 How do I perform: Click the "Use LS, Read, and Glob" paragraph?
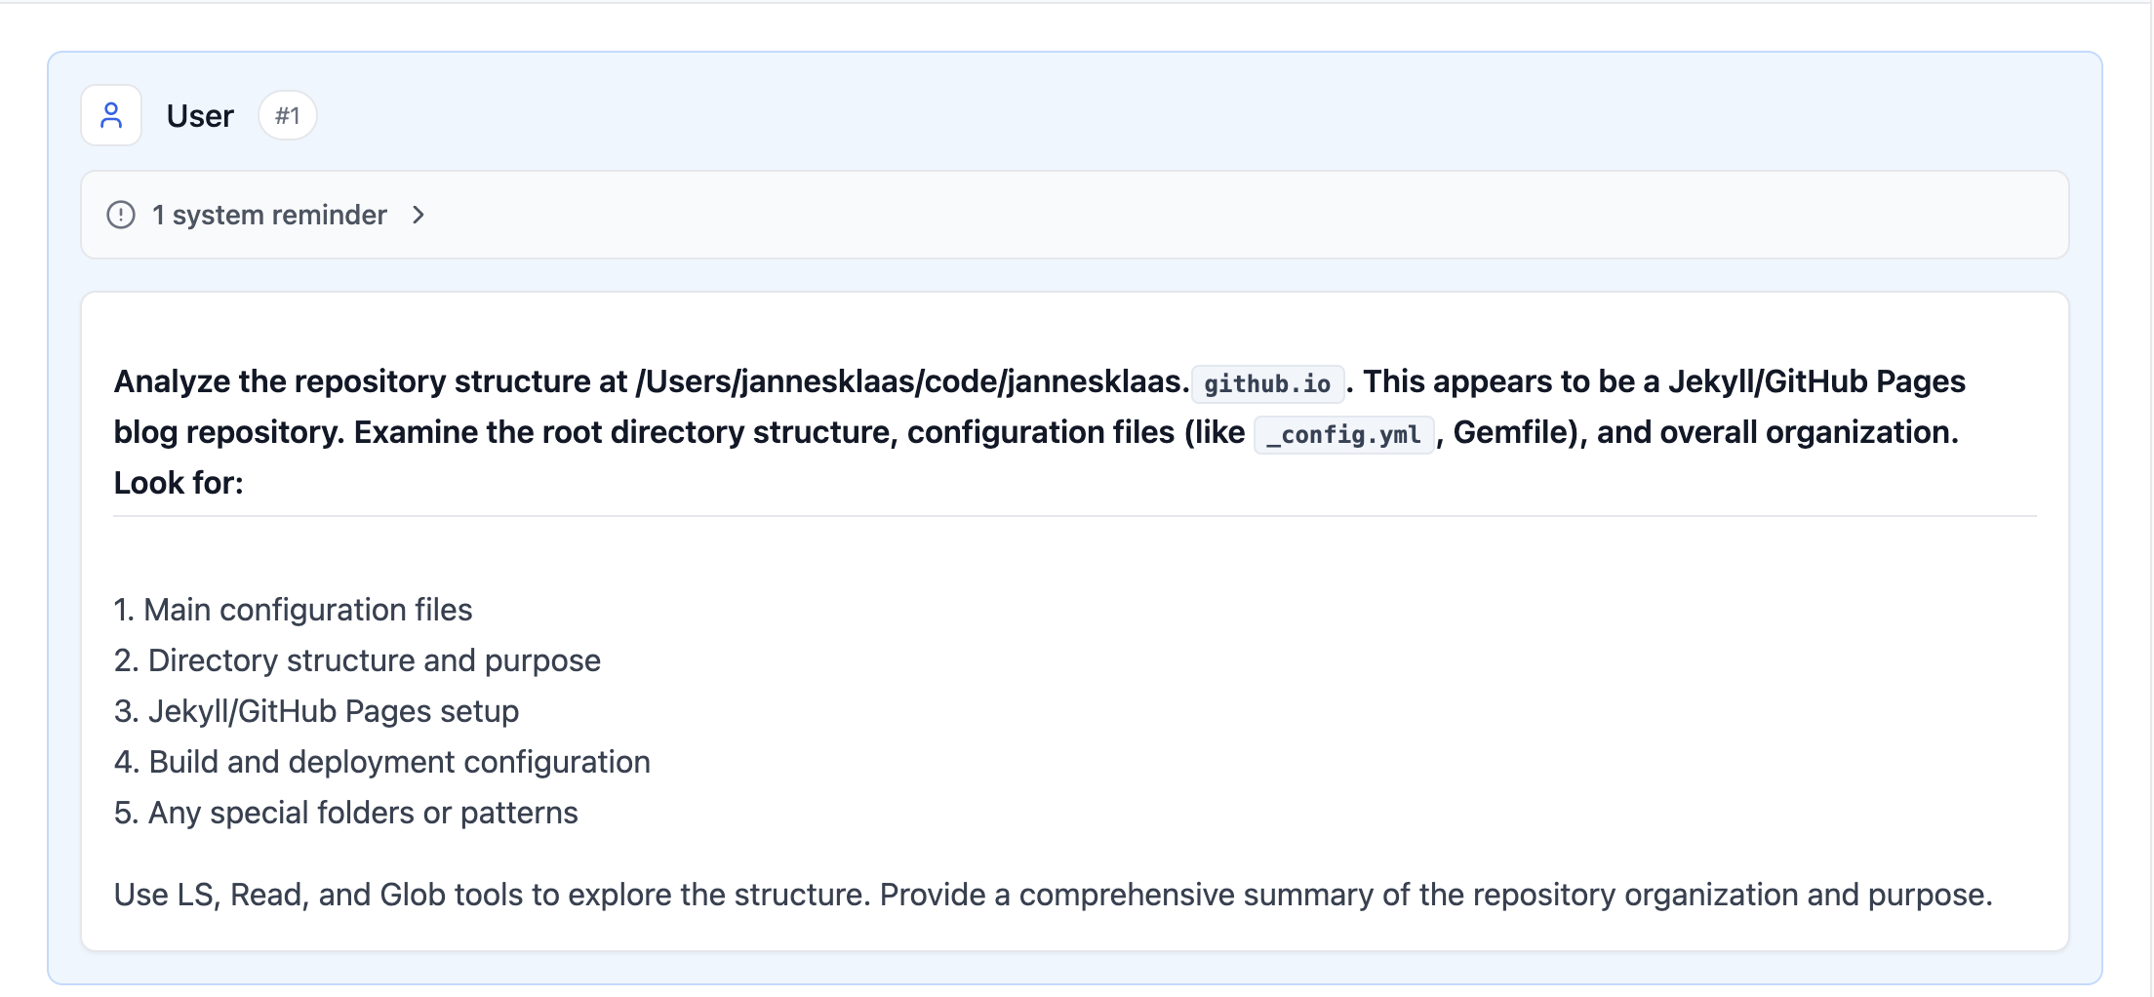tap(1053, 895)
